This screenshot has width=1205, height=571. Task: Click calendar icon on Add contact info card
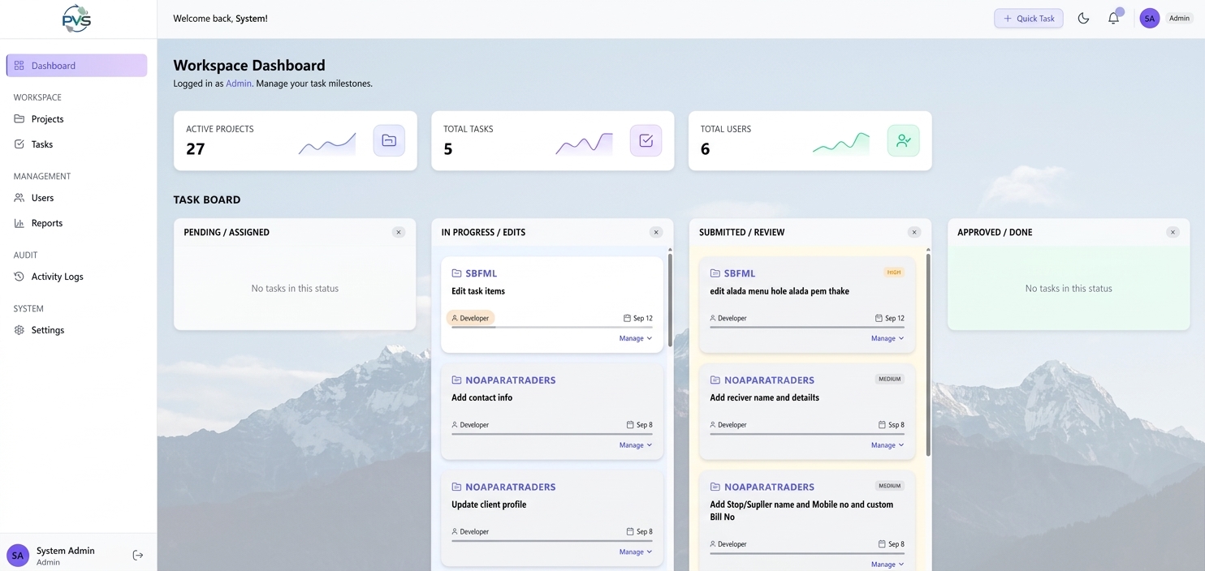click(x=630, y=424)
